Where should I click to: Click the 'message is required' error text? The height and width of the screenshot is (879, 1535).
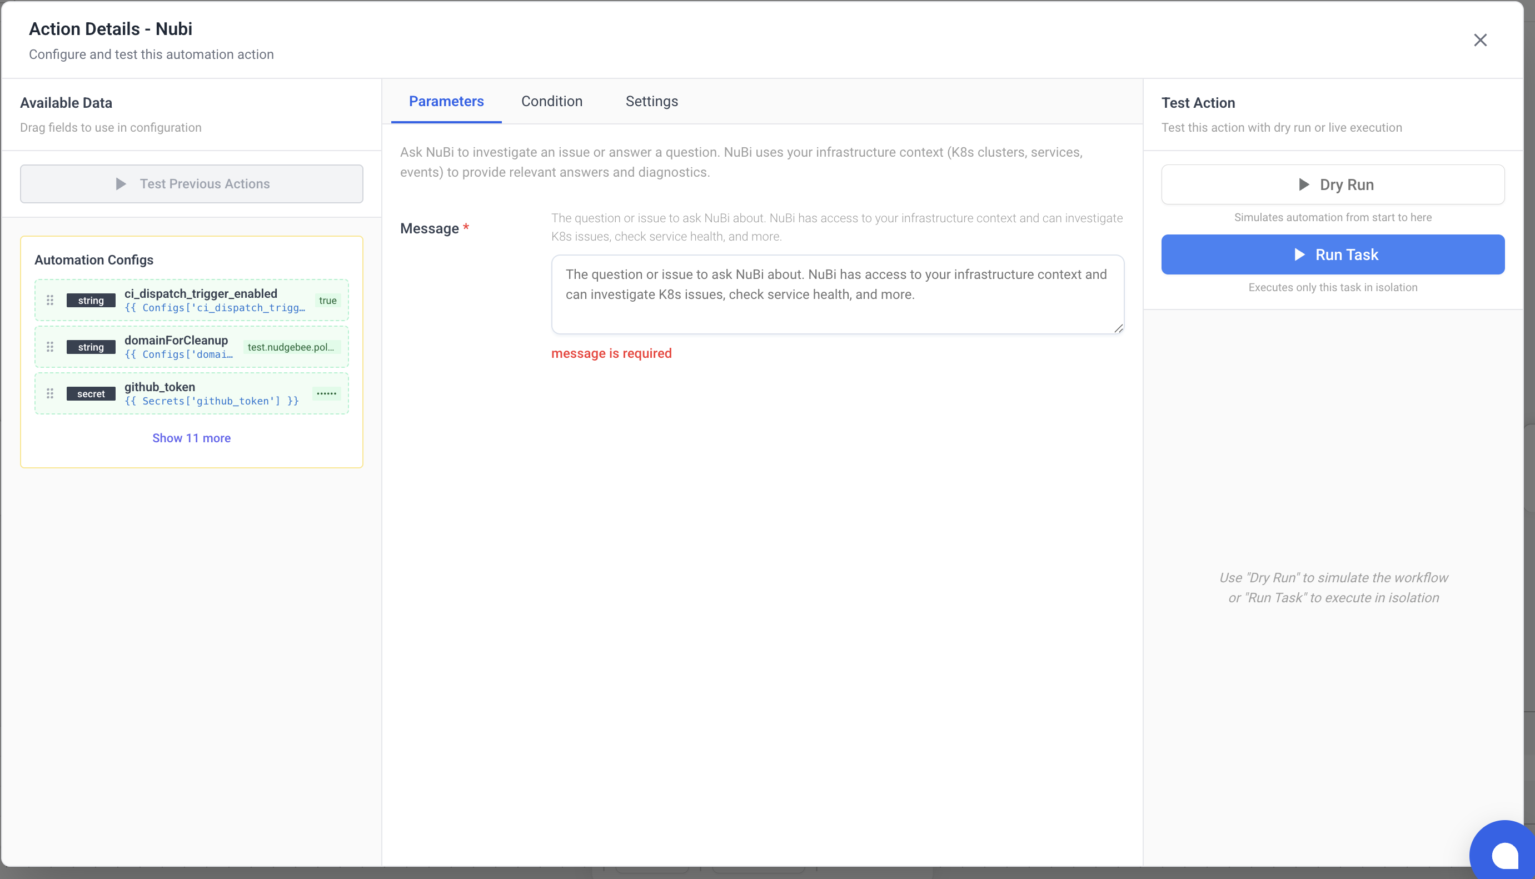tap(611, 353)
